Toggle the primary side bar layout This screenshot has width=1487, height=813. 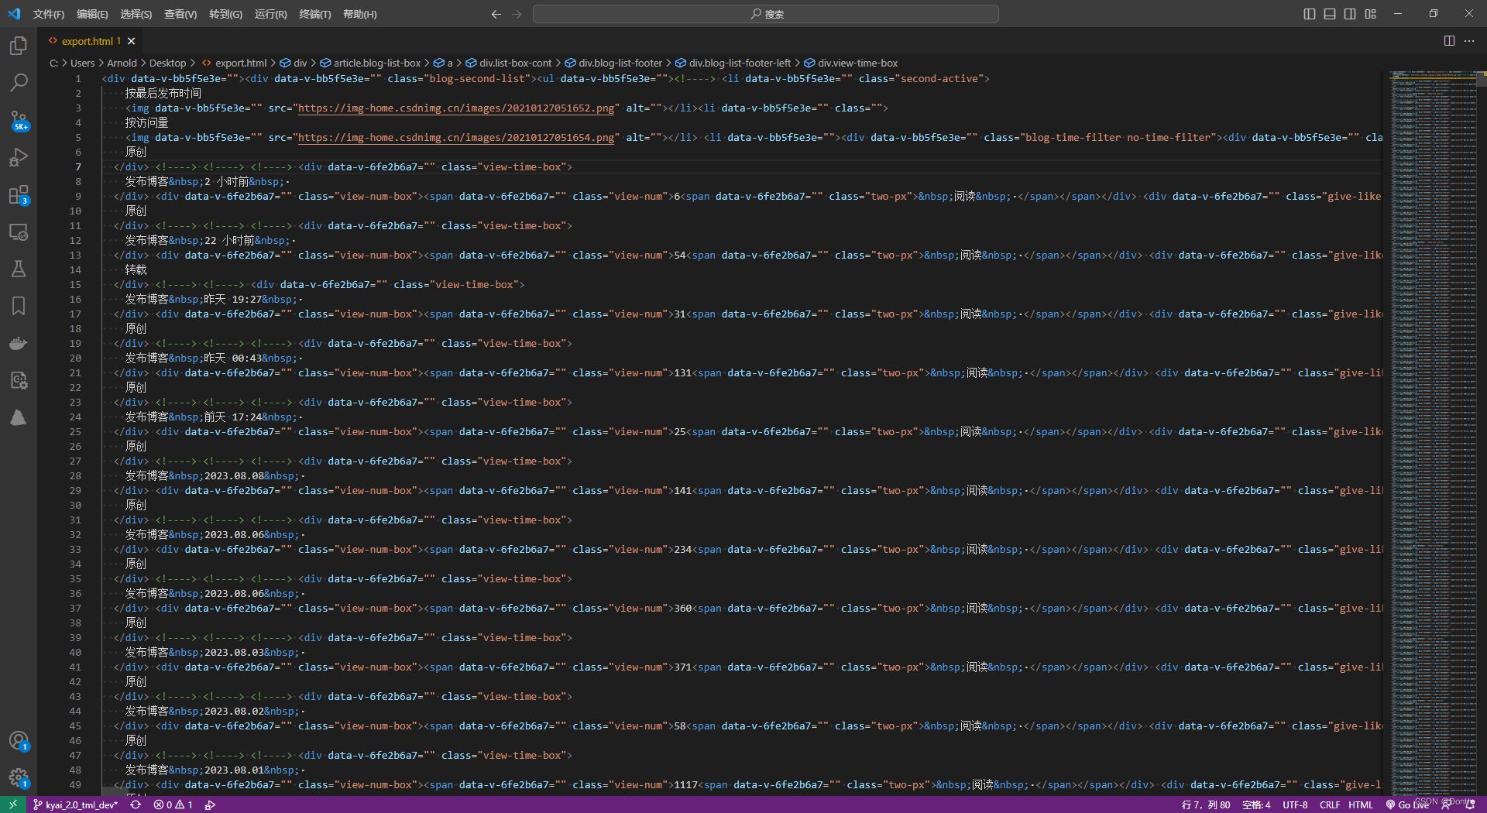pos(1310,14)
